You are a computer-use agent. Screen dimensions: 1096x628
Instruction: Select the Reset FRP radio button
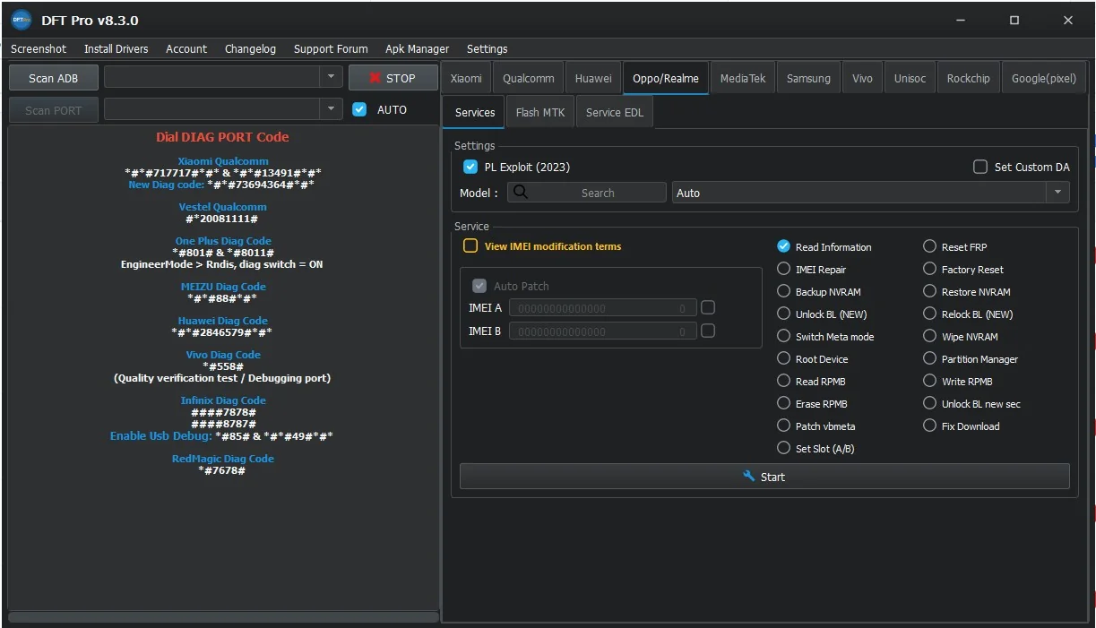point(930,246)
